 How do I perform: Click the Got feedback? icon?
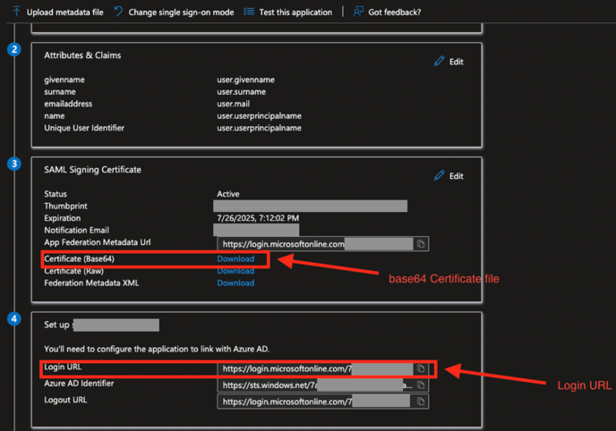tap(358, 12)
